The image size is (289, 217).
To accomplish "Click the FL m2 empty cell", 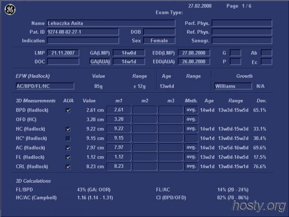I will pos(145,157).
